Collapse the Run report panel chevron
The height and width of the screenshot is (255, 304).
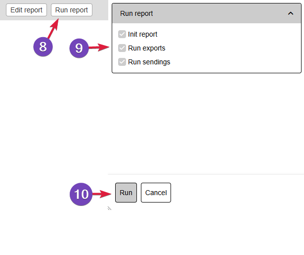coord(291,13)
